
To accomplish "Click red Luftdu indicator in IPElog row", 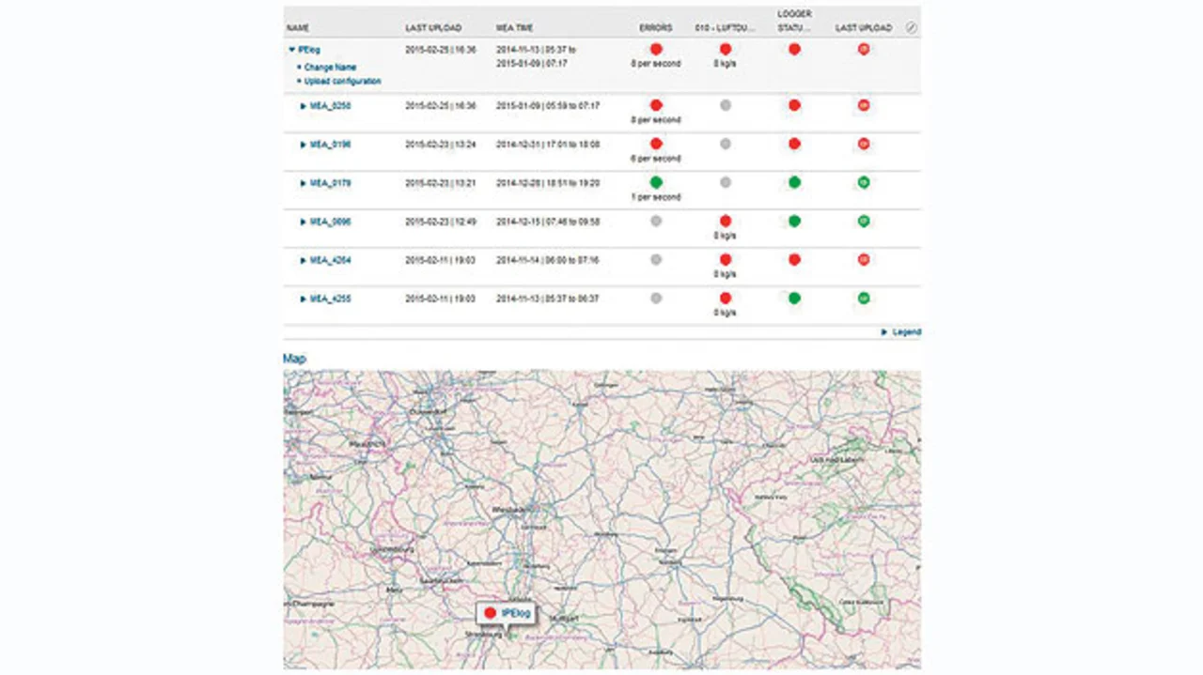I will (x=726, y=49).
